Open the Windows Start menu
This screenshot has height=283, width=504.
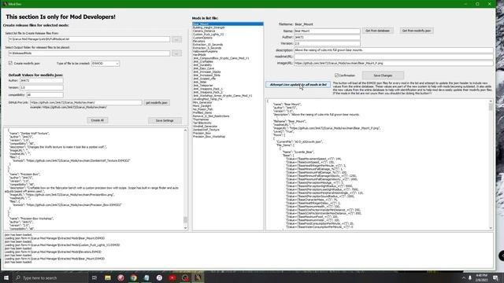pyautogui.click(x=6, y=277)
